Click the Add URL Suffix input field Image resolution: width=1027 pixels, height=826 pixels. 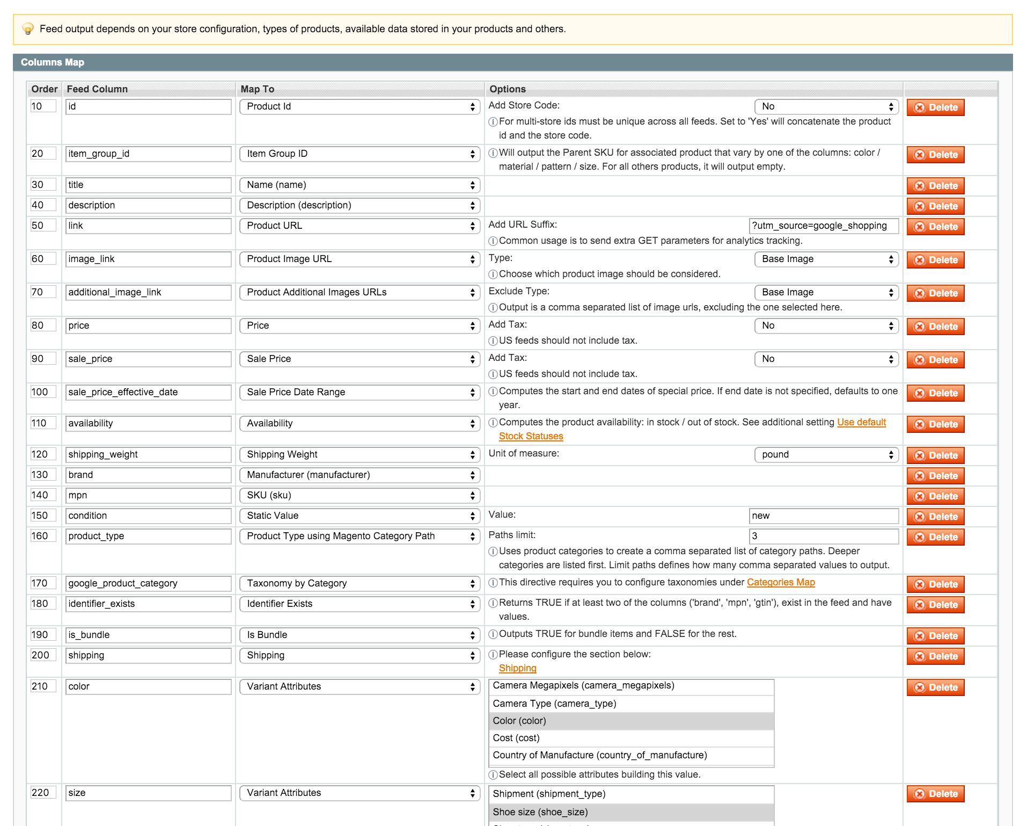824,226
